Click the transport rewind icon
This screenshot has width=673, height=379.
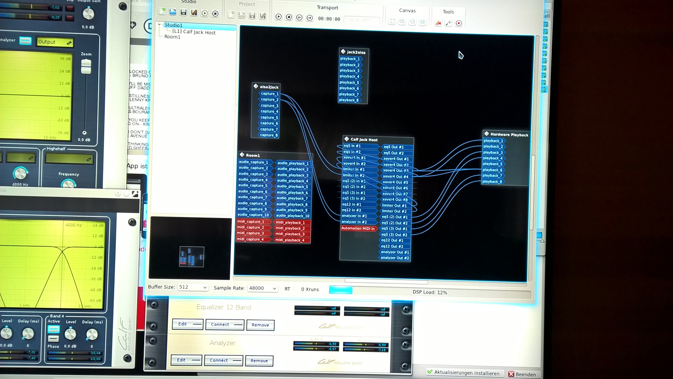pyautogui.click(x=299, y=17)
